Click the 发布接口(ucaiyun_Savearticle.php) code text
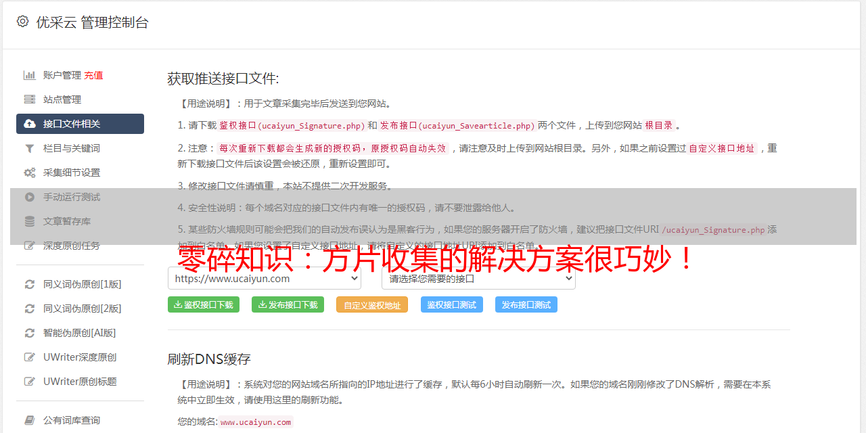The image size is (866, 433). [457, 125]
